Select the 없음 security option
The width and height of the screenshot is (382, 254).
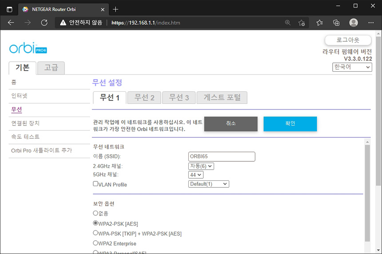click(x=95, y=213)
